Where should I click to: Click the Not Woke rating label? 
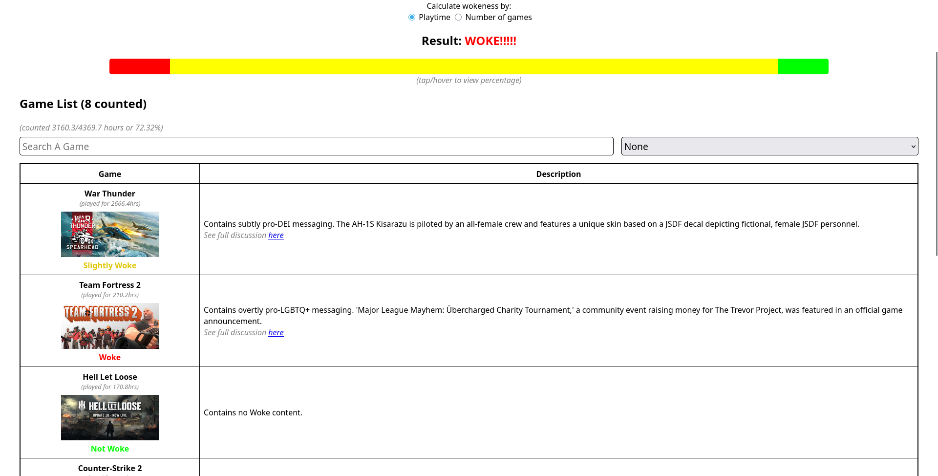pos(110,449)
